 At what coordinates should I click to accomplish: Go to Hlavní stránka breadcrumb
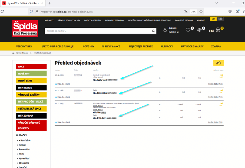(22, 53)
